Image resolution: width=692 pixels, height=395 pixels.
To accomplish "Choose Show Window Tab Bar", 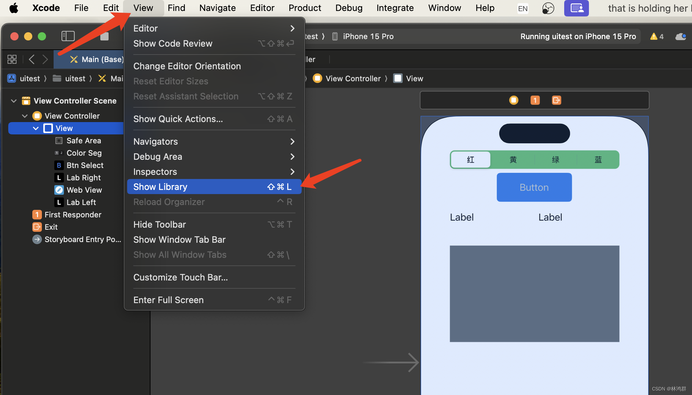I will coord(214,240).
